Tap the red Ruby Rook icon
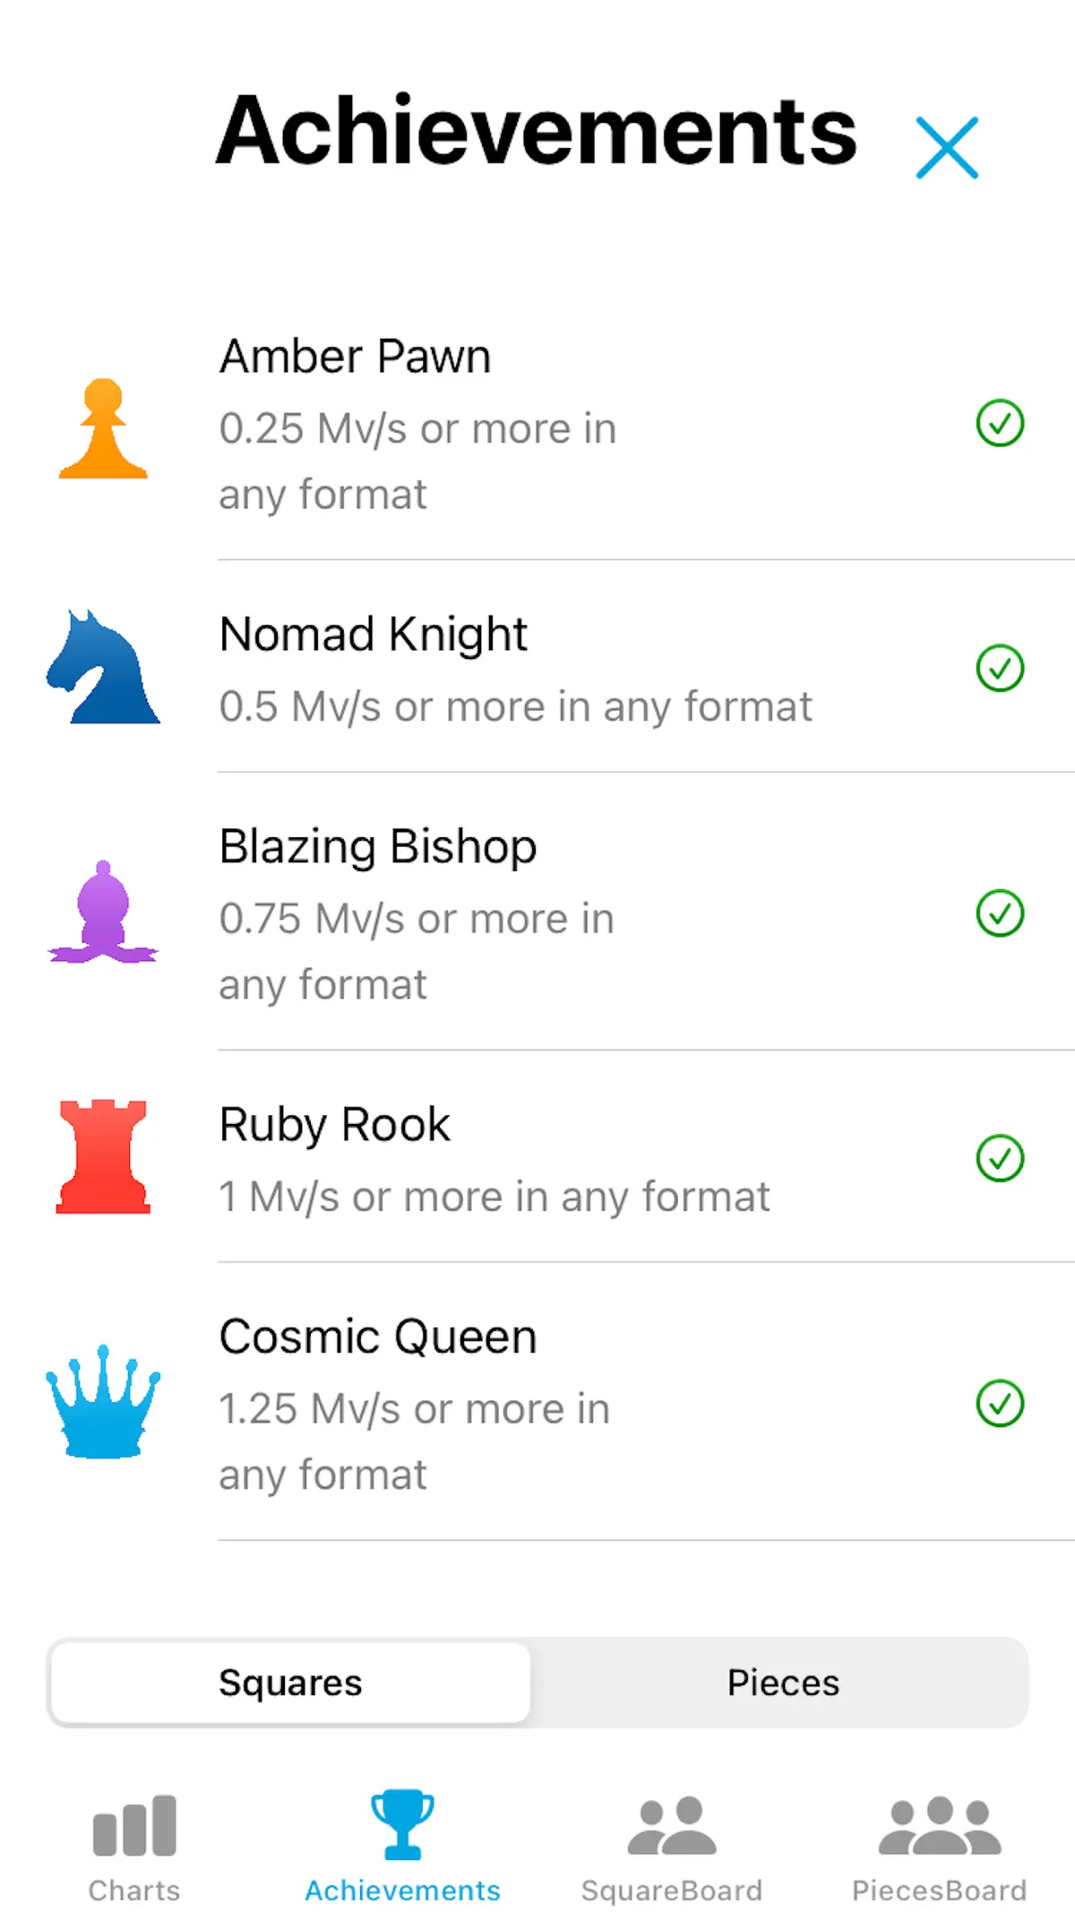Image resolution: width=1075 pixels, height=1912 pixels. [103, 1156]
